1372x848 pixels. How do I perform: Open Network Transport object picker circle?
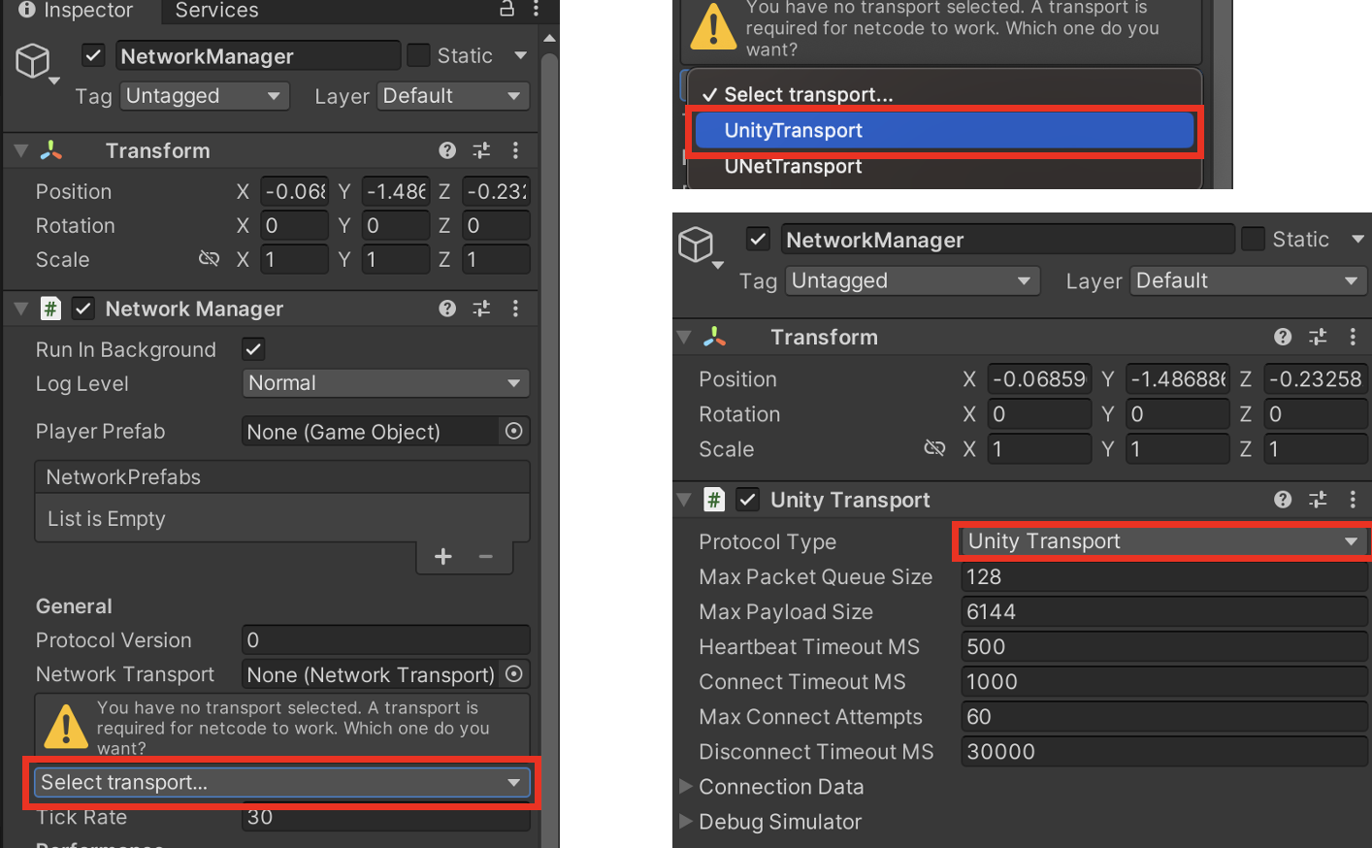pyautogui.click(x=514, y=673)
